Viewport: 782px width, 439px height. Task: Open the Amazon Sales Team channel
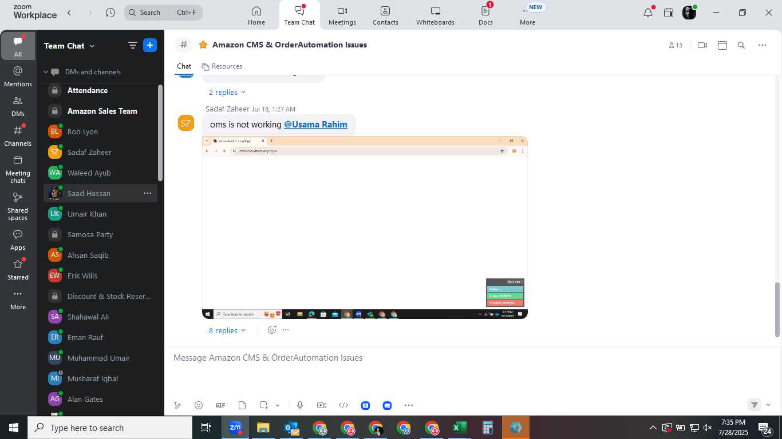100,111
